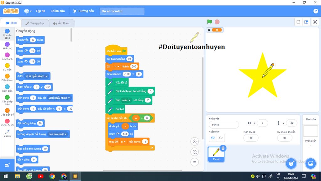321x181 pixels.
Task: Open Hướng dẫn tutorials
Action: [83, 11]
